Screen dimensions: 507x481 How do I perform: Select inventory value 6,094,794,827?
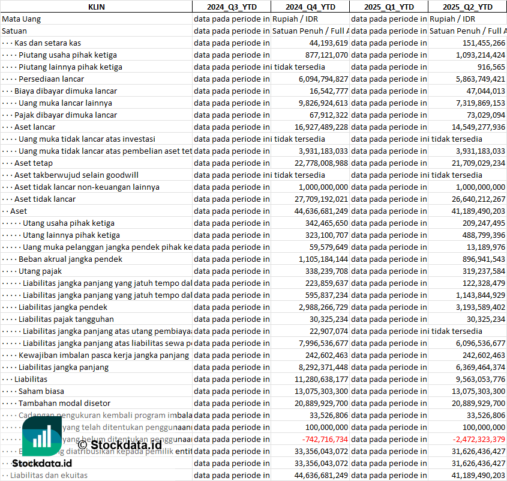(x=323, y=79)
